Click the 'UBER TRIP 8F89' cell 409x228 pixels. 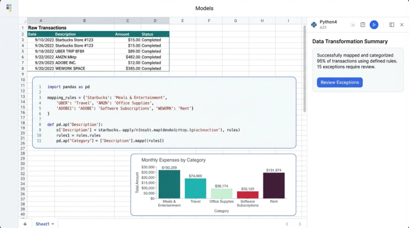[x=84, y=51]
